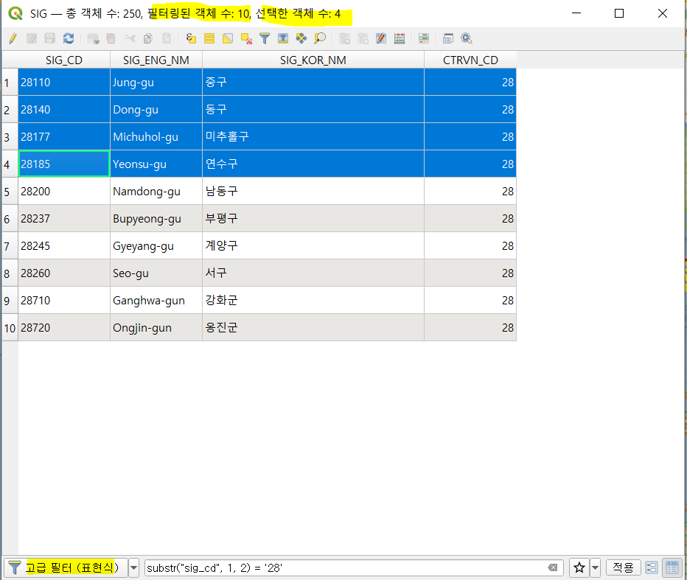Image resolution: width=687 pixels, height=580 pixels.
Task: Click the paste features icon
Action: [167, 38]
